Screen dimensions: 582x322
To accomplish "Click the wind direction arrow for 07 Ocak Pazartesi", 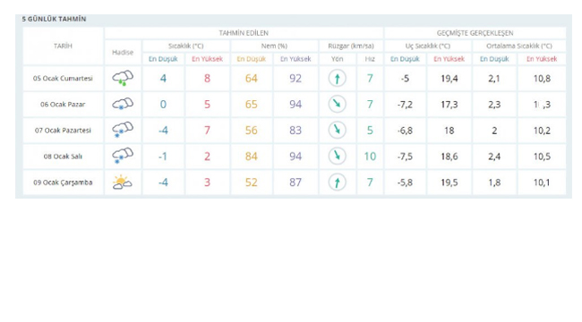I will 337,131.
